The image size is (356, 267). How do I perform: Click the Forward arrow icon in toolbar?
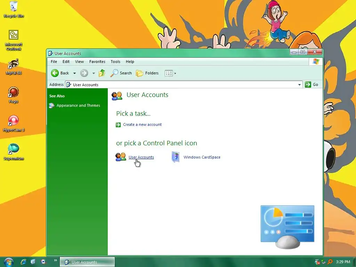84,73
